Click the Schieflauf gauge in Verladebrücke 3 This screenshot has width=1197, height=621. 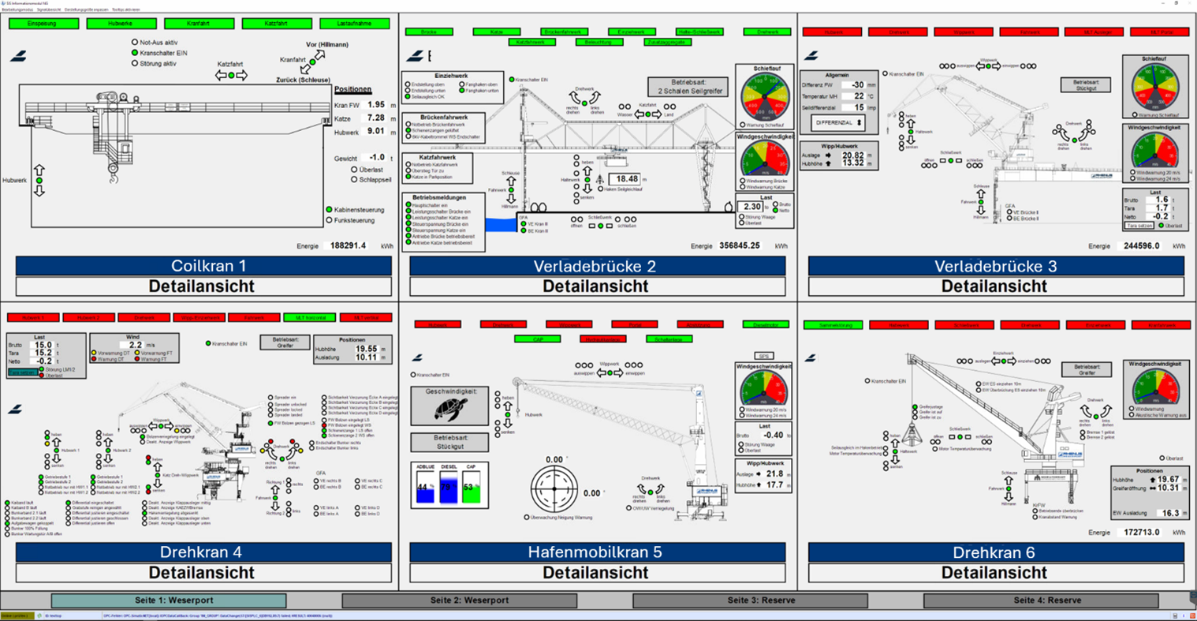coord(1154,88)
